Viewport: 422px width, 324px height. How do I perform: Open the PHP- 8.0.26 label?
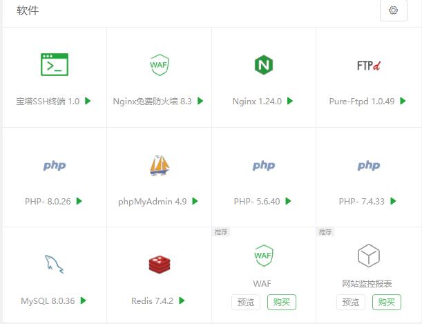[x=48, y=201]
